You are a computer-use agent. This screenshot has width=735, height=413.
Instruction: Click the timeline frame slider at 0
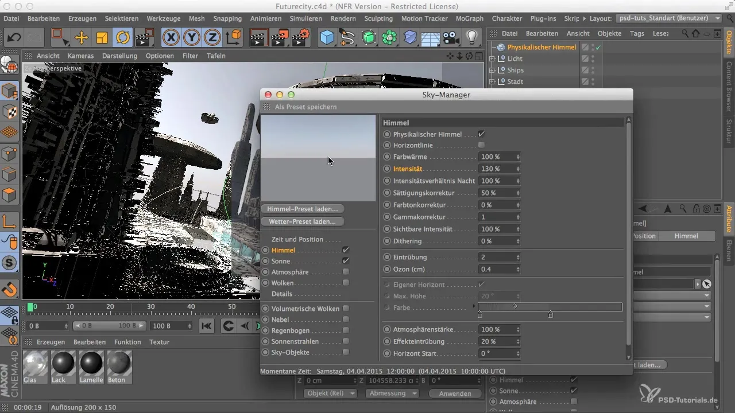click(x=30, y=307)
